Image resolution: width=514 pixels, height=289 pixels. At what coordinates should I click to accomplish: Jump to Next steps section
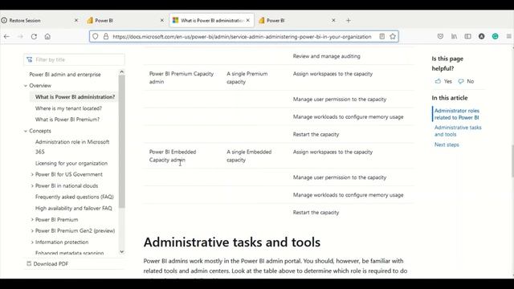coord(447,144)
